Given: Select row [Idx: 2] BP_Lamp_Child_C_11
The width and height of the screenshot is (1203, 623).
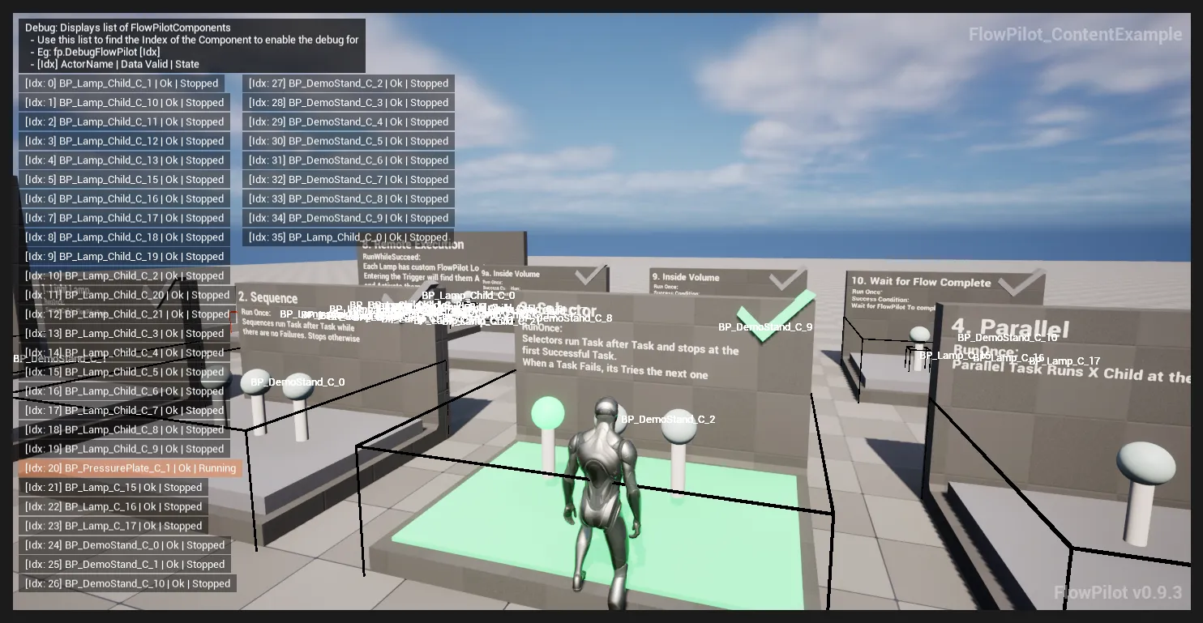Looking at the screenshot, I should [x=124, y=122].
